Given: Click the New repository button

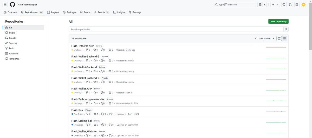Looking at the screenshot, I should point(278,22).
